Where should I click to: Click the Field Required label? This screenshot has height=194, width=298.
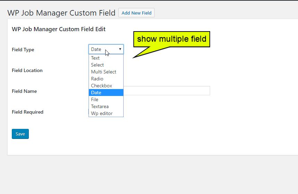[27, 112]
